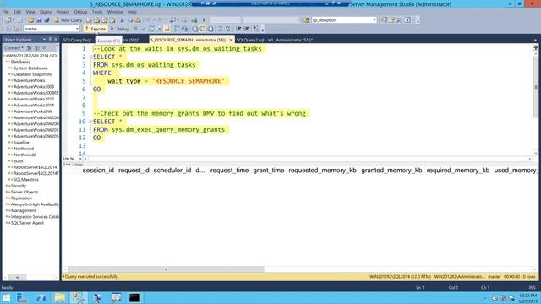Viewport: 541px width, 304px height.
Task: Open the Edit menu
Action: pos(17,12)
